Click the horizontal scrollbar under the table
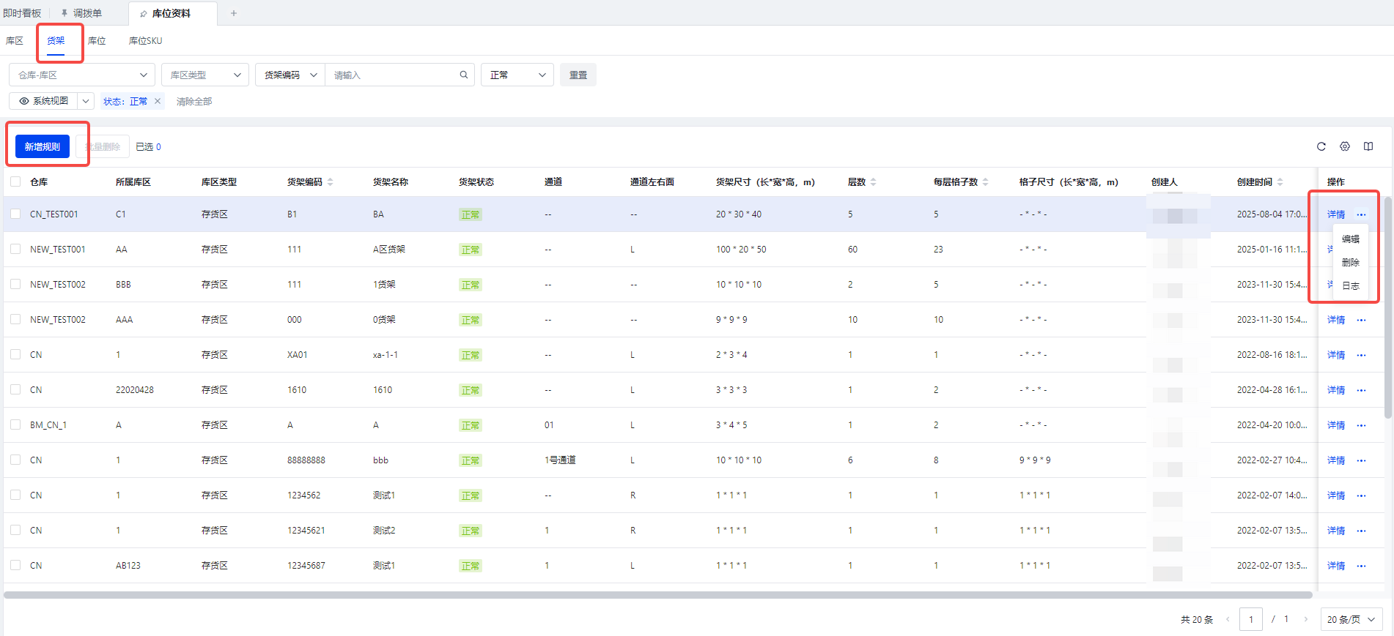Screen dimensions: 1394x636 [657, 595]
